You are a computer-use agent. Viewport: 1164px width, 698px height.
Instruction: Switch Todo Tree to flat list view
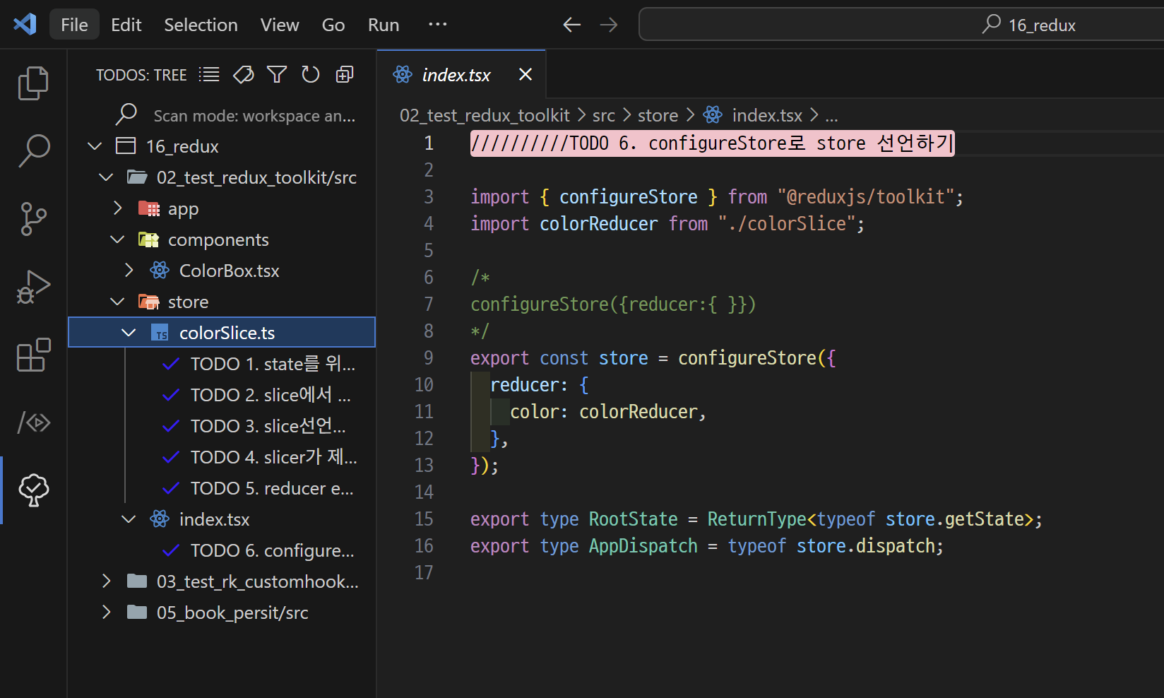pyautogui.click(x=209, y=74)
